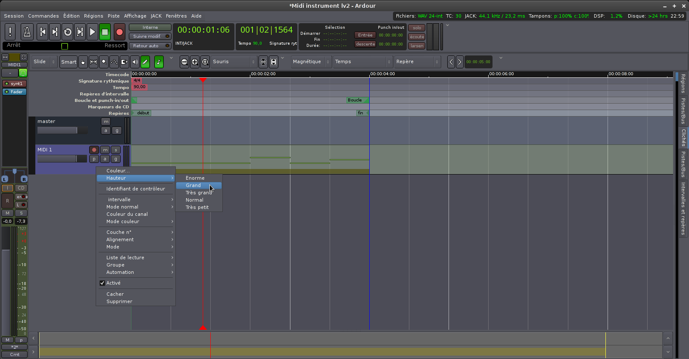Click the zoom-in magnifier button
Image resolution: width=689 pixels, height=359 pixels.
click(195, 62)
